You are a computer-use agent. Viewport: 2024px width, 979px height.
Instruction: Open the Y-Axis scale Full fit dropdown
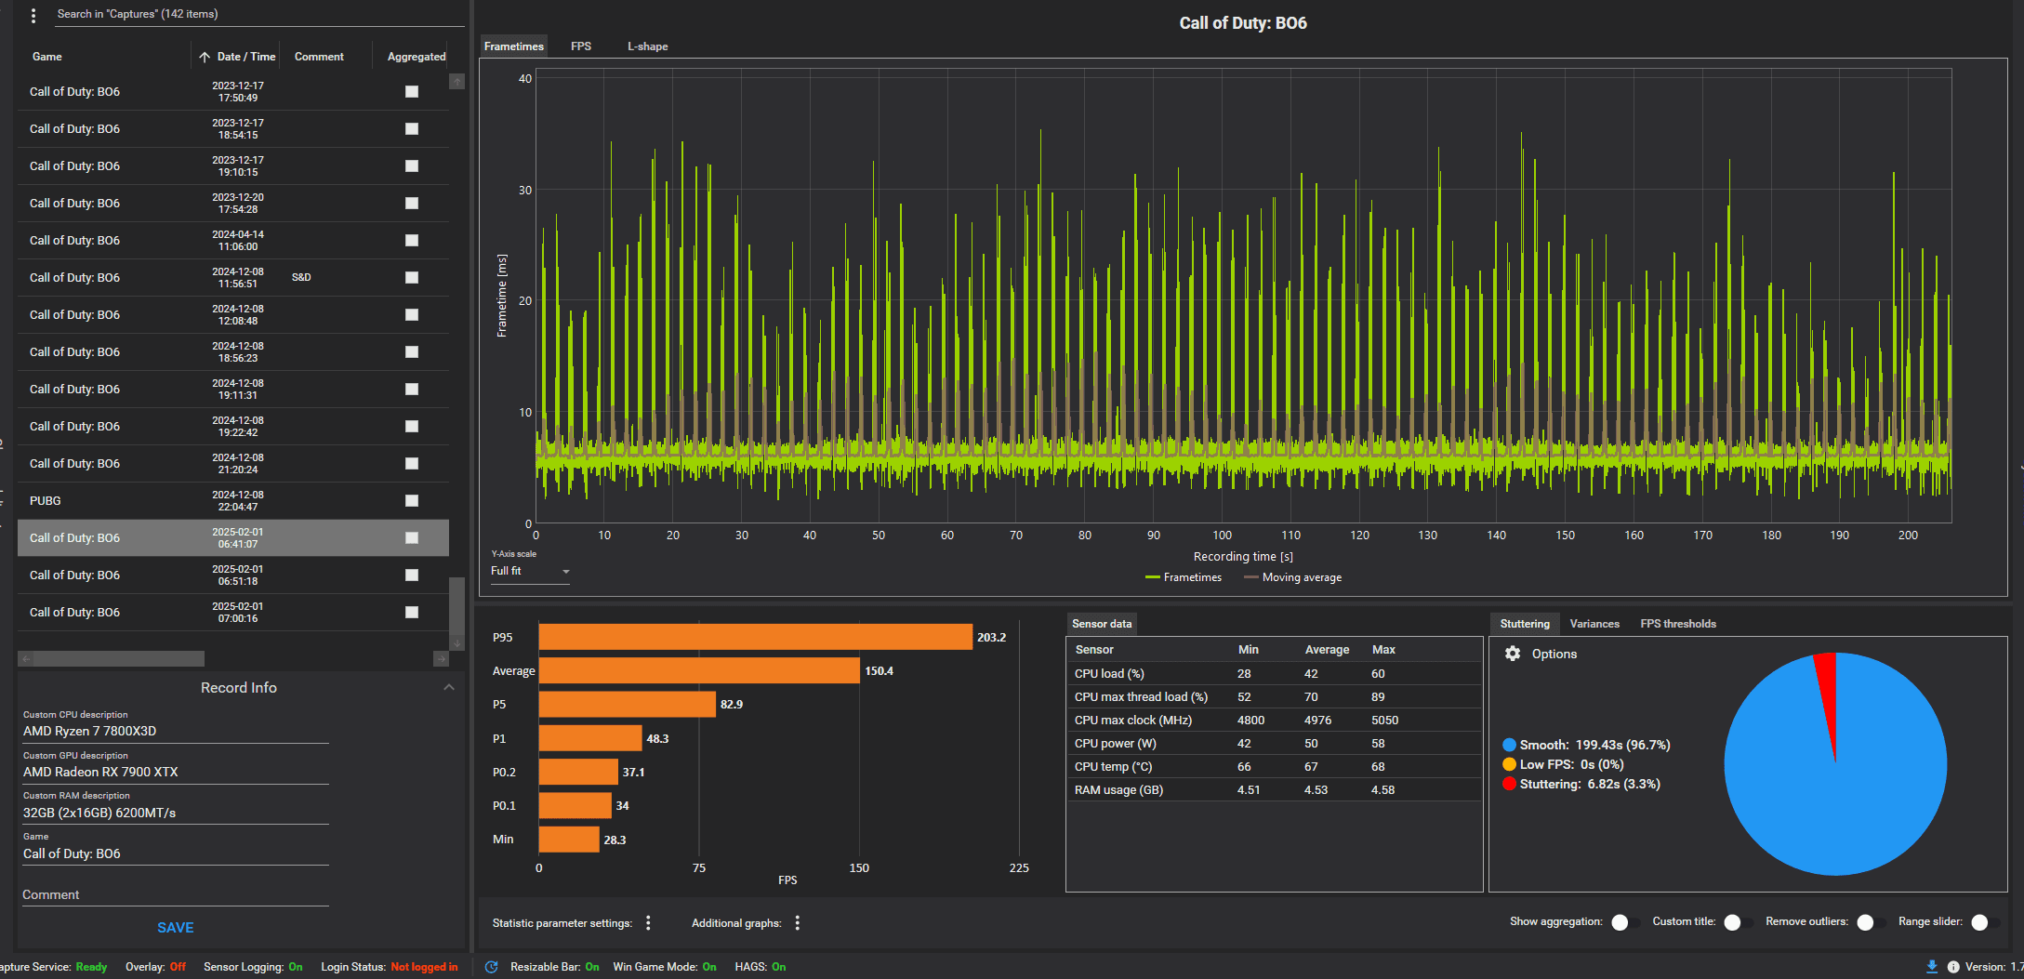pos(530,572)
